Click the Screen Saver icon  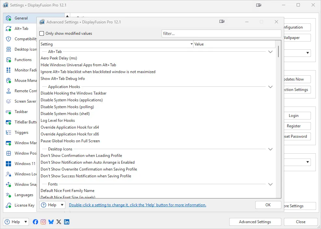click(8, 101)
